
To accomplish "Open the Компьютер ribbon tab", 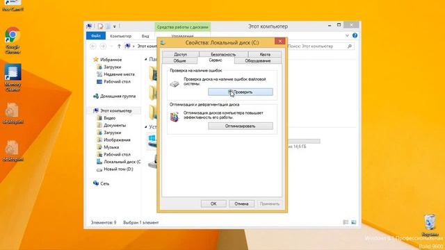I will tap(120, 36).
